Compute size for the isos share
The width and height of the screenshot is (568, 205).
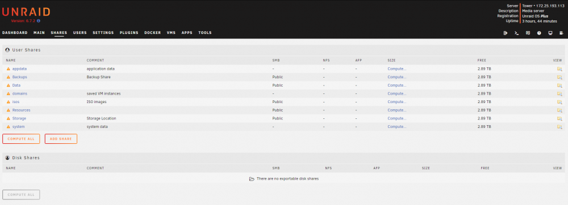pos(397,102)
